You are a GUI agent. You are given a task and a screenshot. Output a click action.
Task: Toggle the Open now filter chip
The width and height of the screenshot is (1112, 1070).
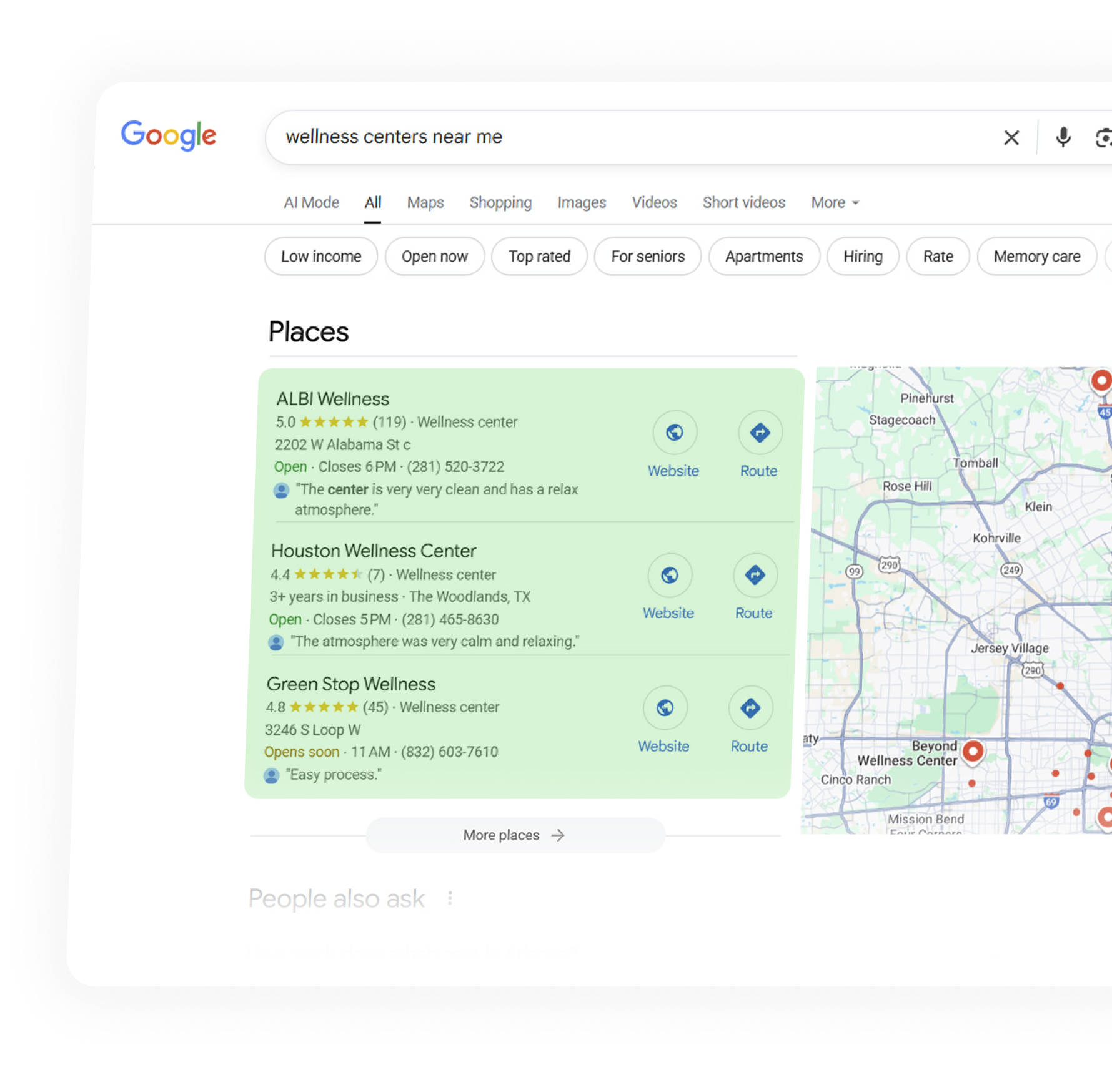pyautogui.click(x=434, y=257)
